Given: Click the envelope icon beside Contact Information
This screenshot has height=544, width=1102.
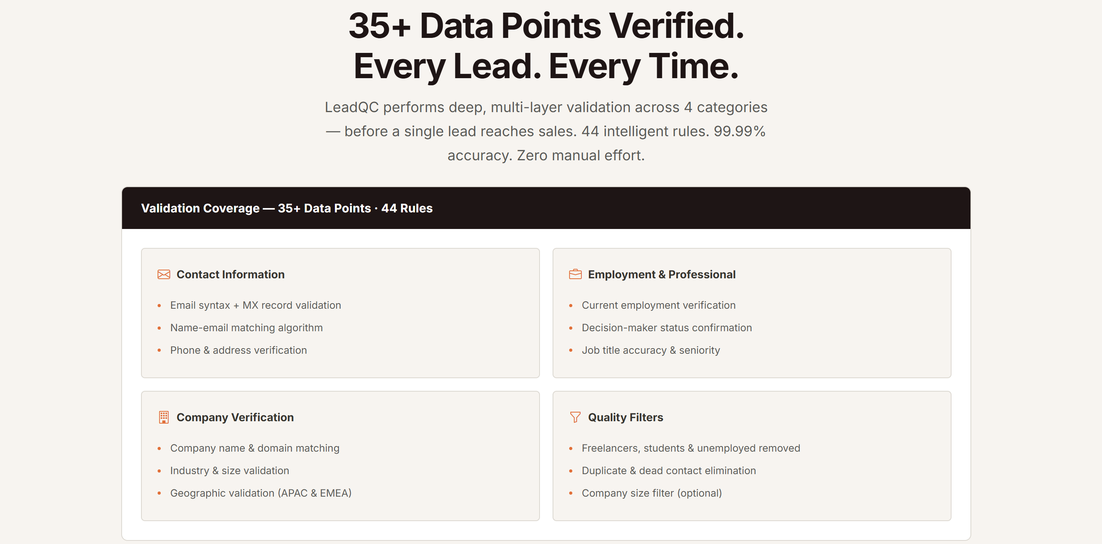Looking at the screenshot, I should (164, 275).
